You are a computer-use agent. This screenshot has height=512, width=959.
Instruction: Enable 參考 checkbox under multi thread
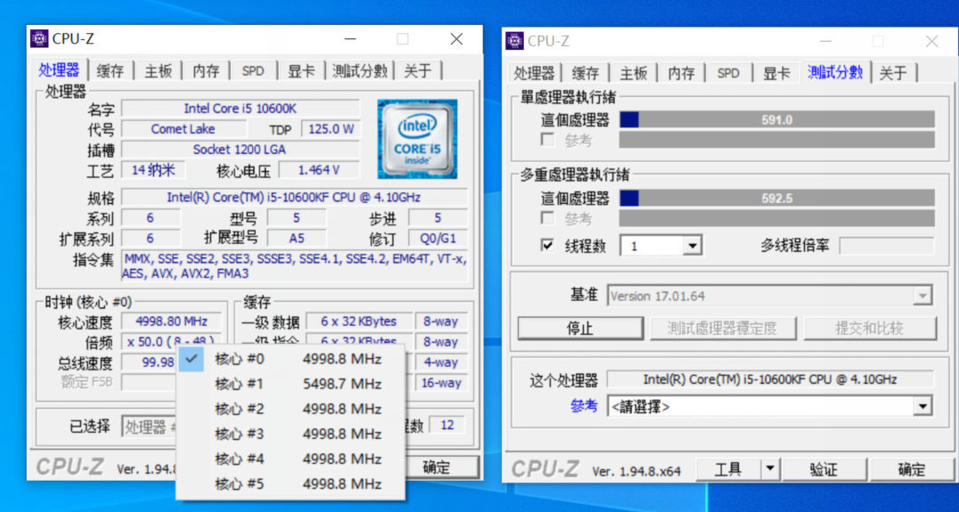[x=547, y=218]
